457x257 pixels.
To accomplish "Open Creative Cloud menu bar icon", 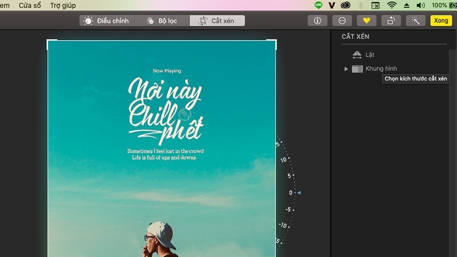I will (x=346, y=5).
